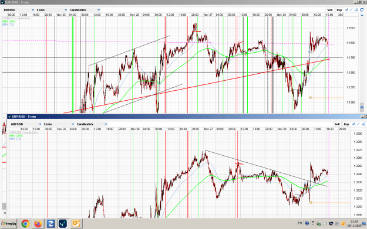Open the 5 min timeframe dropdown in EUR/USD chart

pyautogui.click(x=52, y=10)
